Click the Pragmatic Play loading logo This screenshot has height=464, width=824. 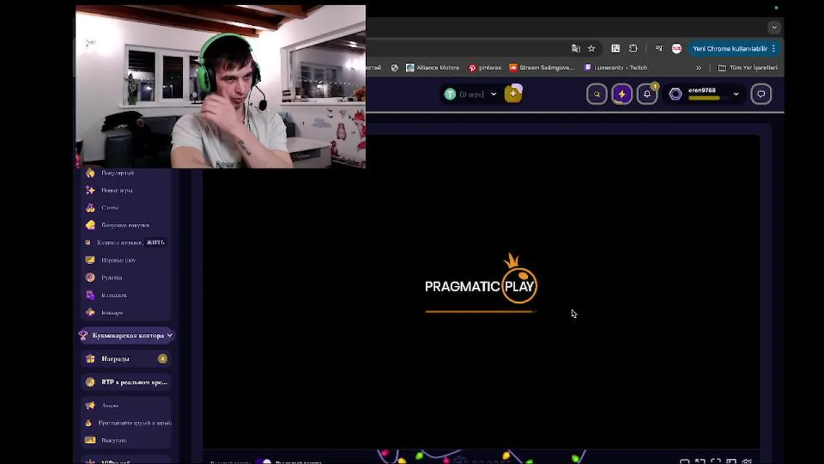(481, 279)
